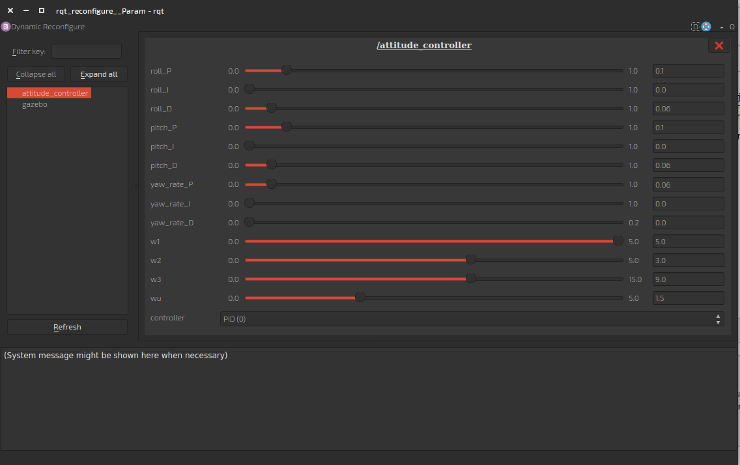740x465 pixels.
Task: Click the 'D' dock widget toggle icon
Action: point(695,27)
